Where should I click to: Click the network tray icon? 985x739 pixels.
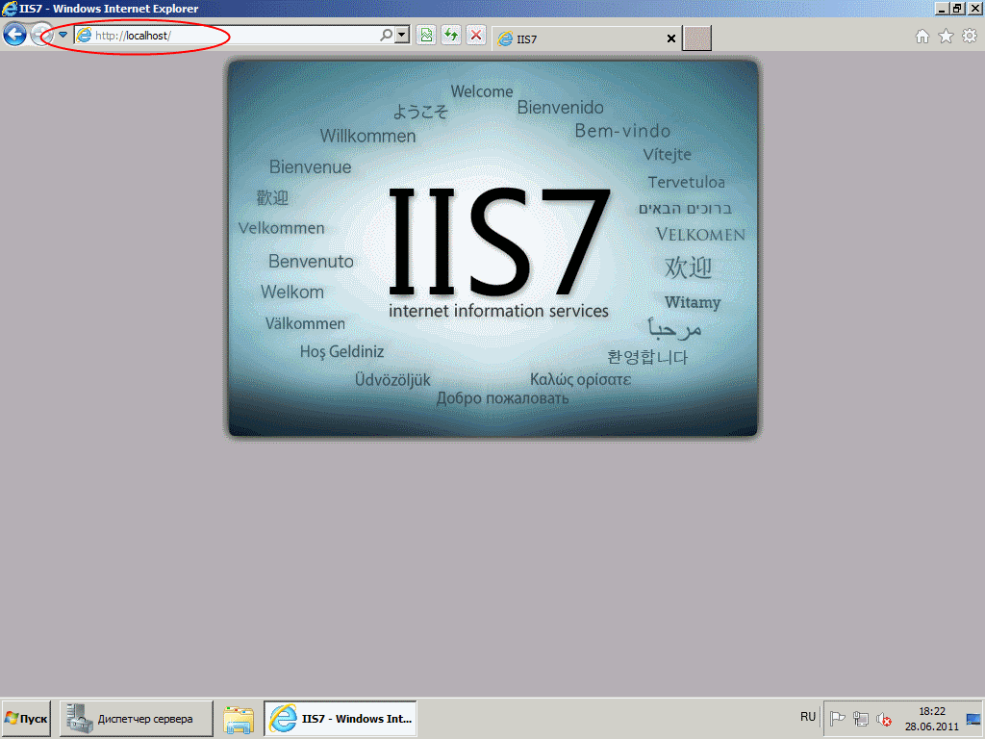point(861,718)
